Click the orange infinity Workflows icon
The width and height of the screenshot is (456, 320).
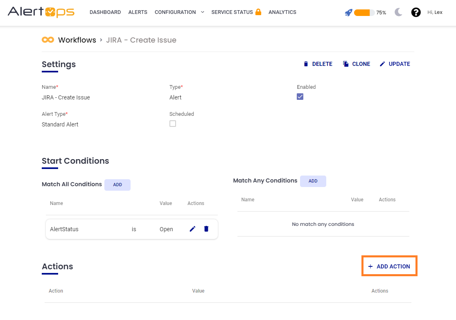pos(48,40)
